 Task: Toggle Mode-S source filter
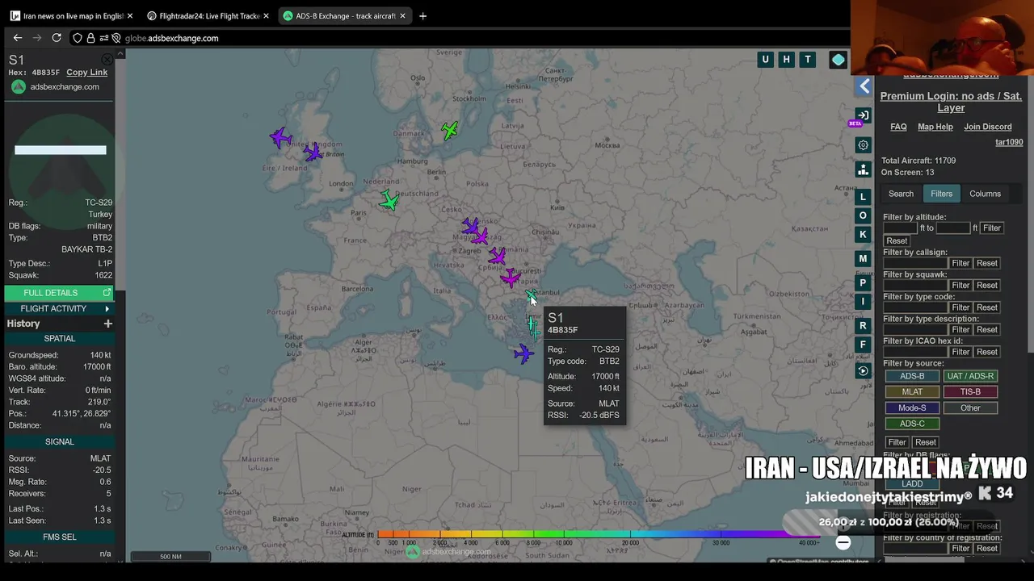pos(912,408)
